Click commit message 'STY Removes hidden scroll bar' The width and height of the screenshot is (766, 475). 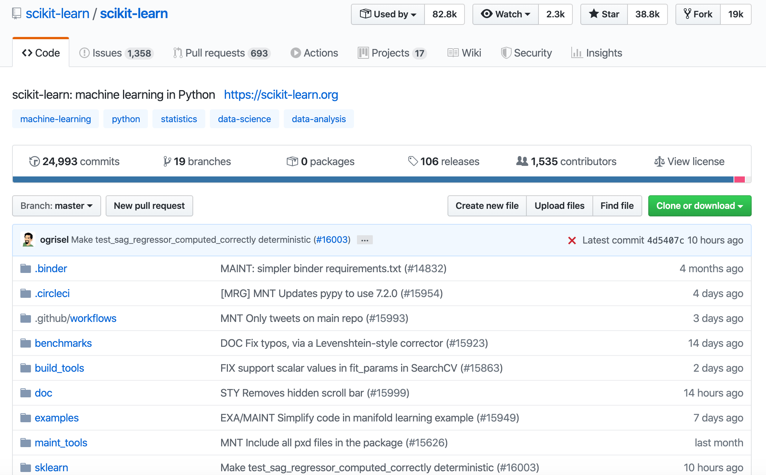pos(292,393)
